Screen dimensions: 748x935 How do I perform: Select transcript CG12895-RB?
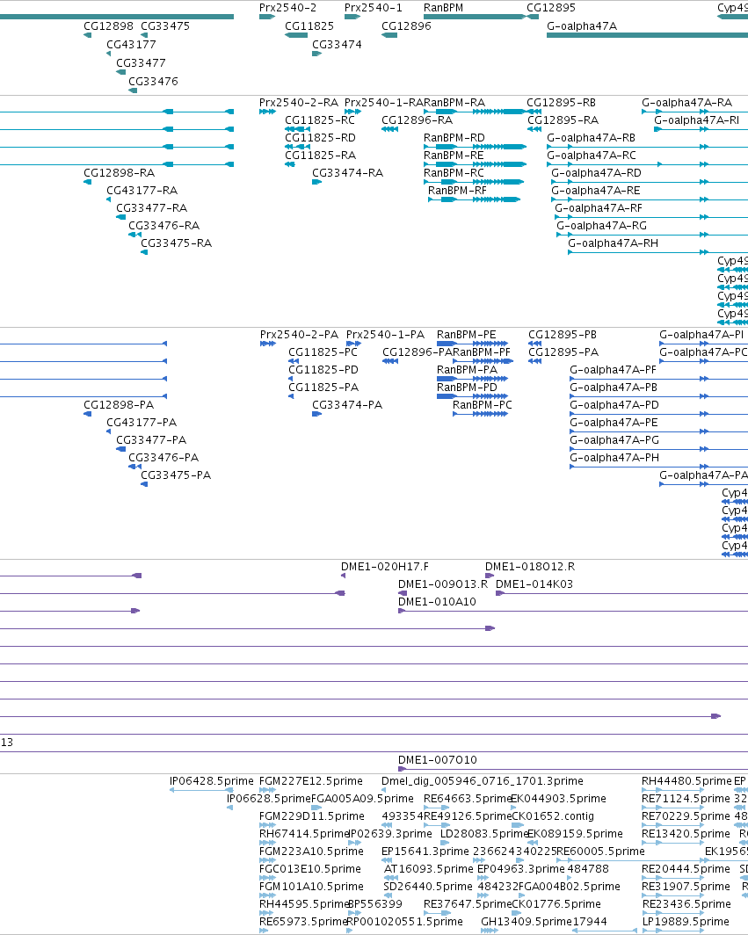[x=561, y=103]
